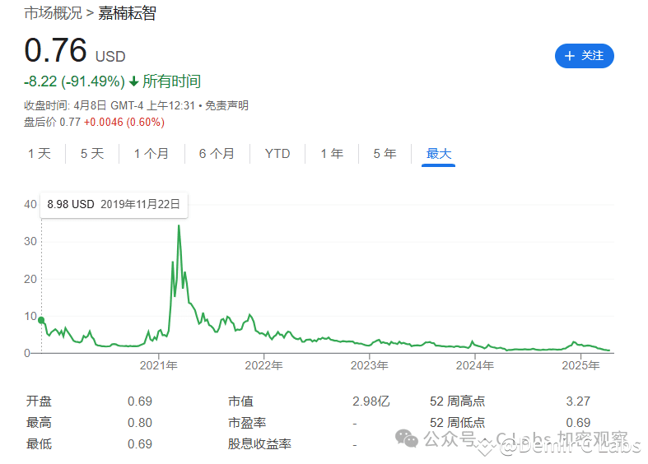Click the -8.22 (-91.49%) change text
648x464 pixels.
click(74, 81)
